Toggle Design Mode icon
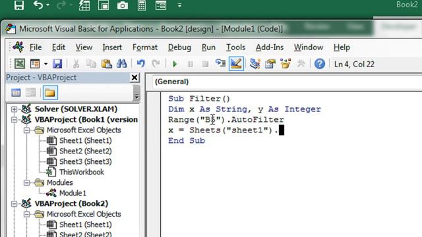Screen dimensions: 422x237 click(236, 64)
